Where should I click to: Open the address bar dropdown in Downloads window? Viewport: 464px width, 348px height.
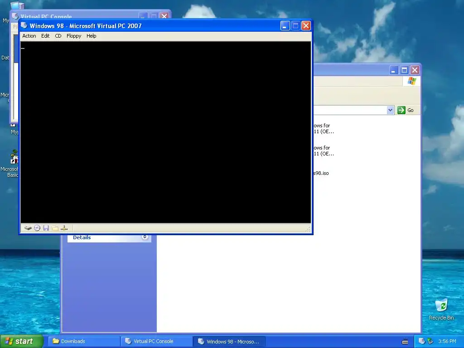point(390,110)
